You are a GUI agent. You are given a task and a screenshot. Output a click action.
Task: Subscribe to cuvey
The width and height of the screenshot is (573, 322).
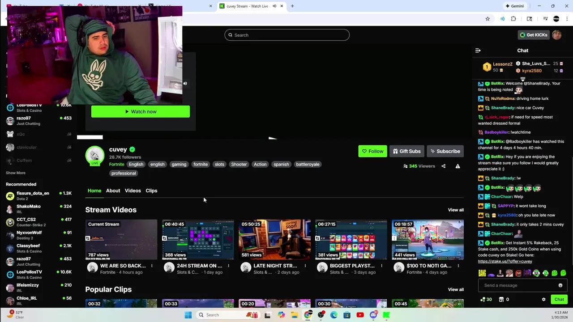445,151
